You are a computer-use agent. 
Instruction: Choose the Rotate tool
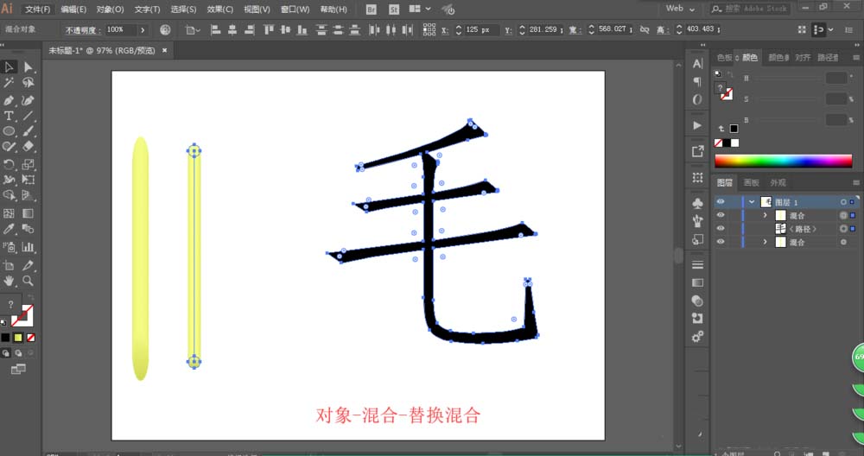[x=9, y=164]
